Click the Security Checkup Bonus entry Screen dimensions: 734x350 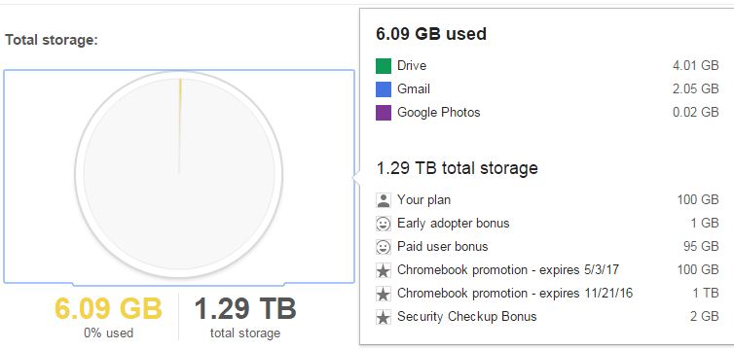click(547, 317)
